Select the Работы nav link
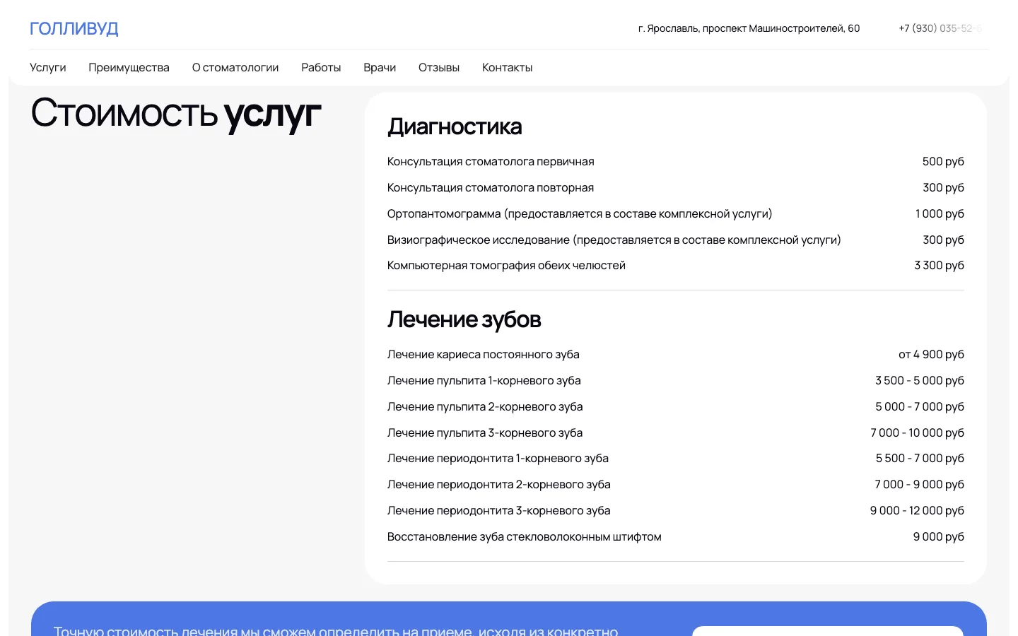1018x636 pixels. [x=321, y=68]
